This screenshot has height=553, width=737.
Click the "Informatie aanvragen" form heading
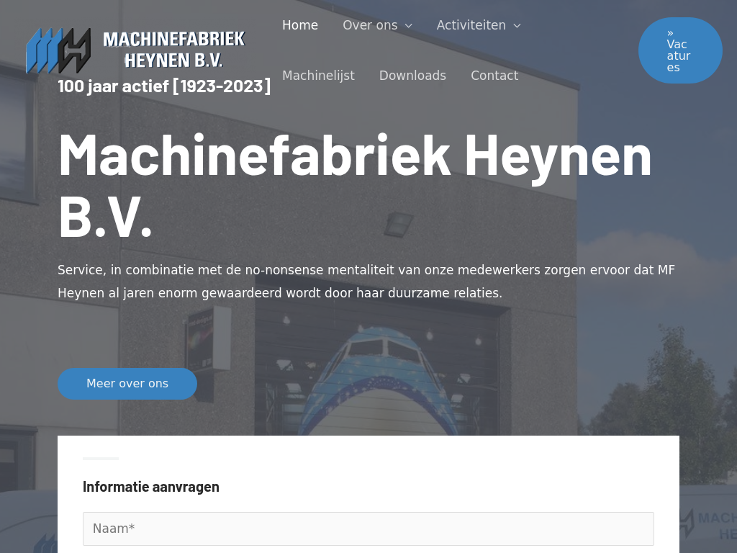(151, 487)
